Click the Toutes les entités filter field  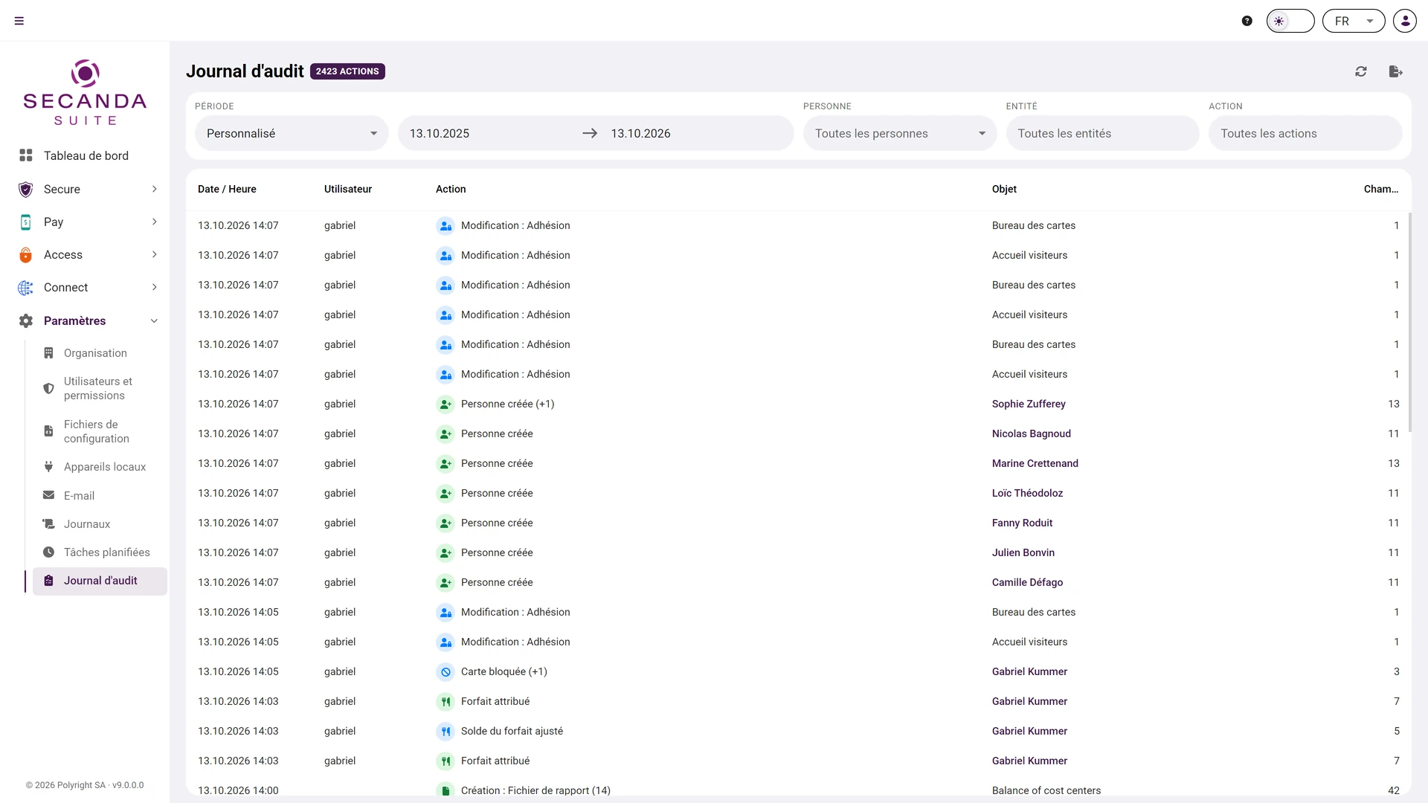[1102, 133]
